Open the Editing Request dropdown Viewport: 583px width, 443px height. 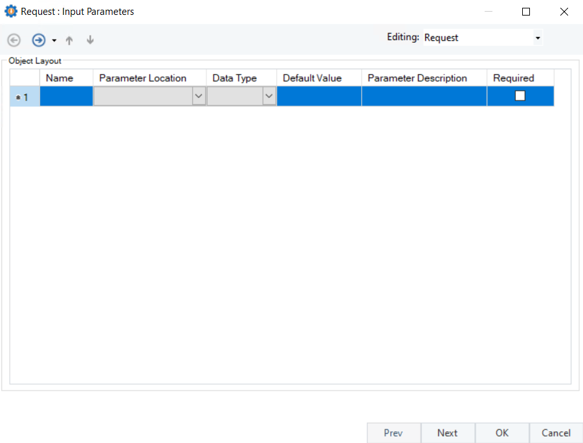coord(538,38)
